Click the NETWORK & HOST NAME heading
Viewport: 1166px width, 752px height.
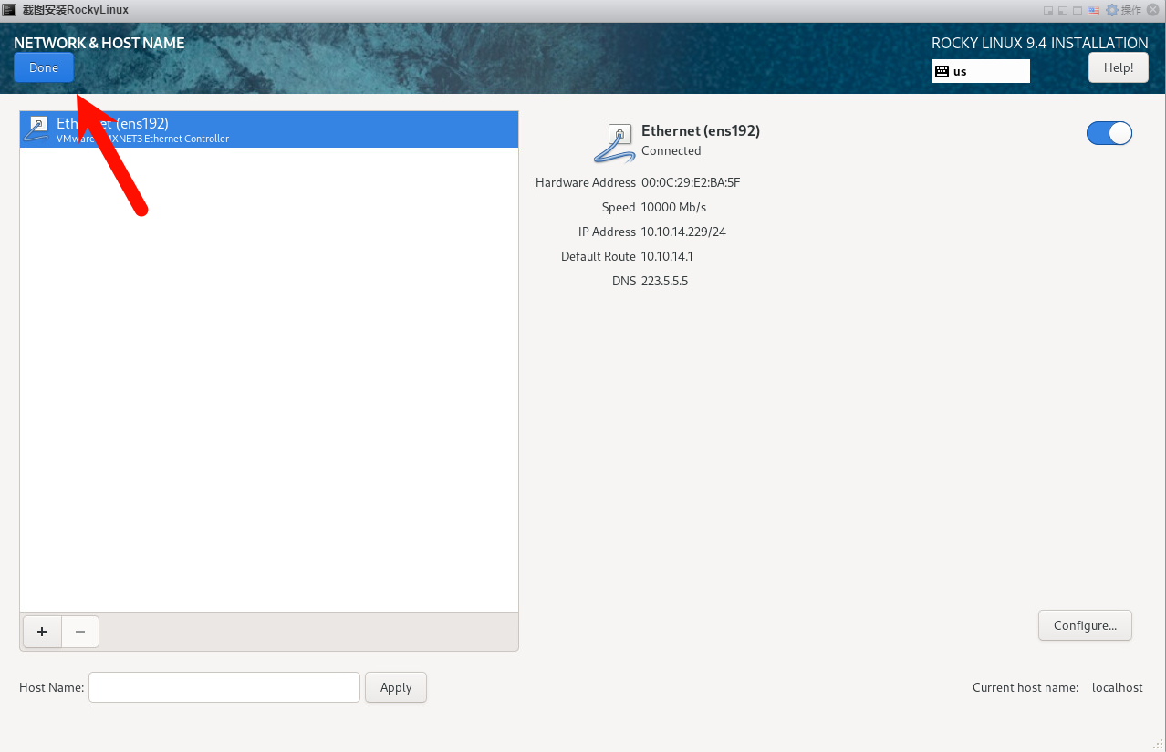tap(99, 43)
